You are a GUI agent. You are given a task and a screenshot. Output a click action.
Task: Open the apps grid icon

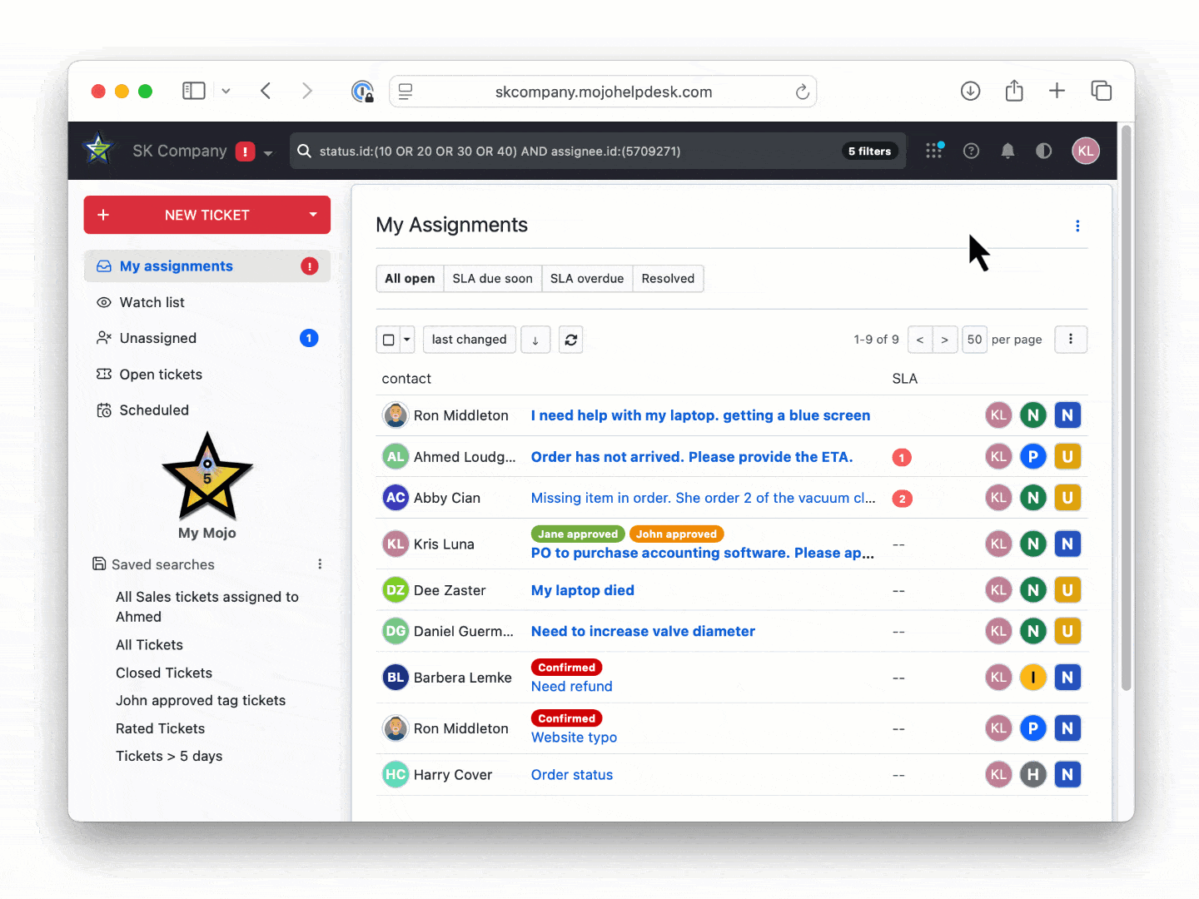click(x=934, y=151)
